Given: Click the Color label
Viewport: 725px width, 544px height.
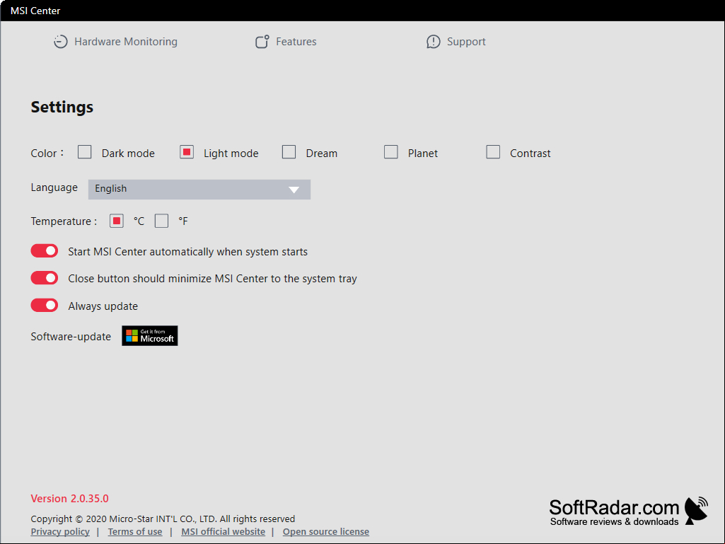Looking at the screenshot, I should (47, 153).
